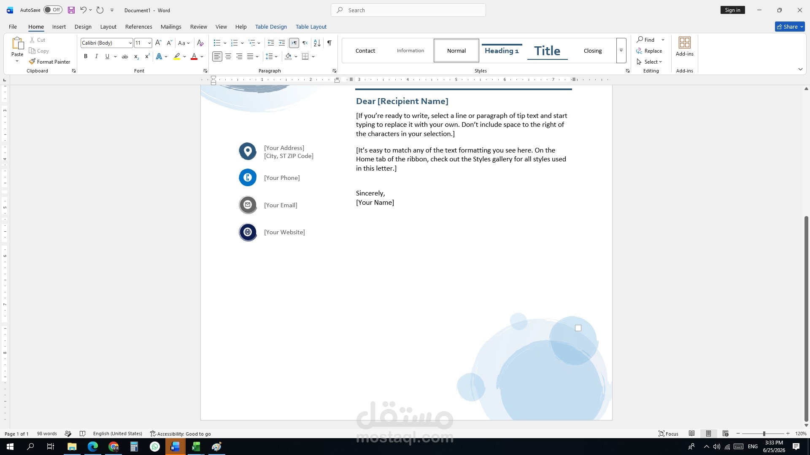Switch to Web Layout view
The image size is (810, 455).
pyautogui.click(x=726, y=434)
